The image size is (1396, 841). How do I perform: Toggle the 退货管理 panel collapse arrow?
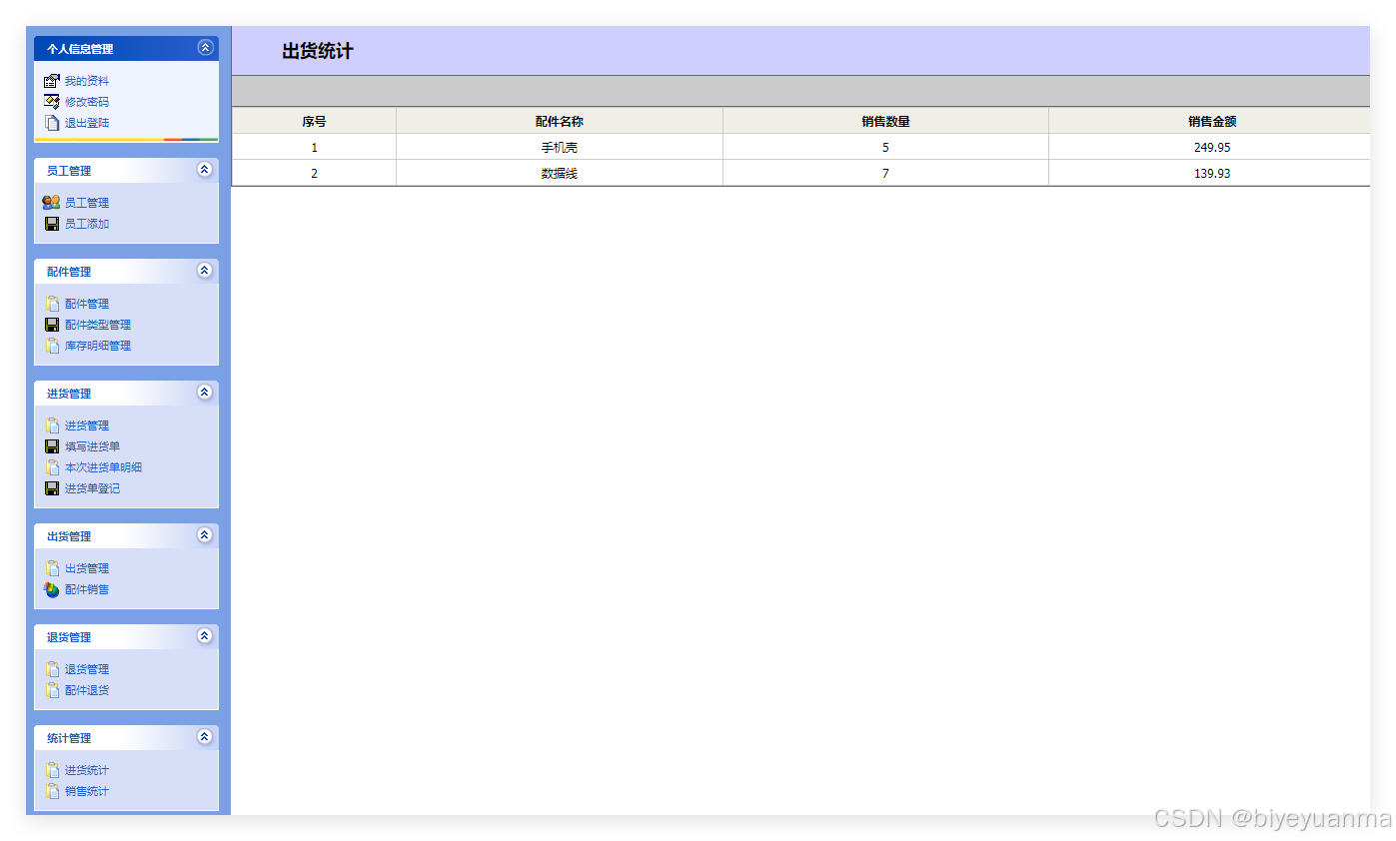(x=205, y=635)
